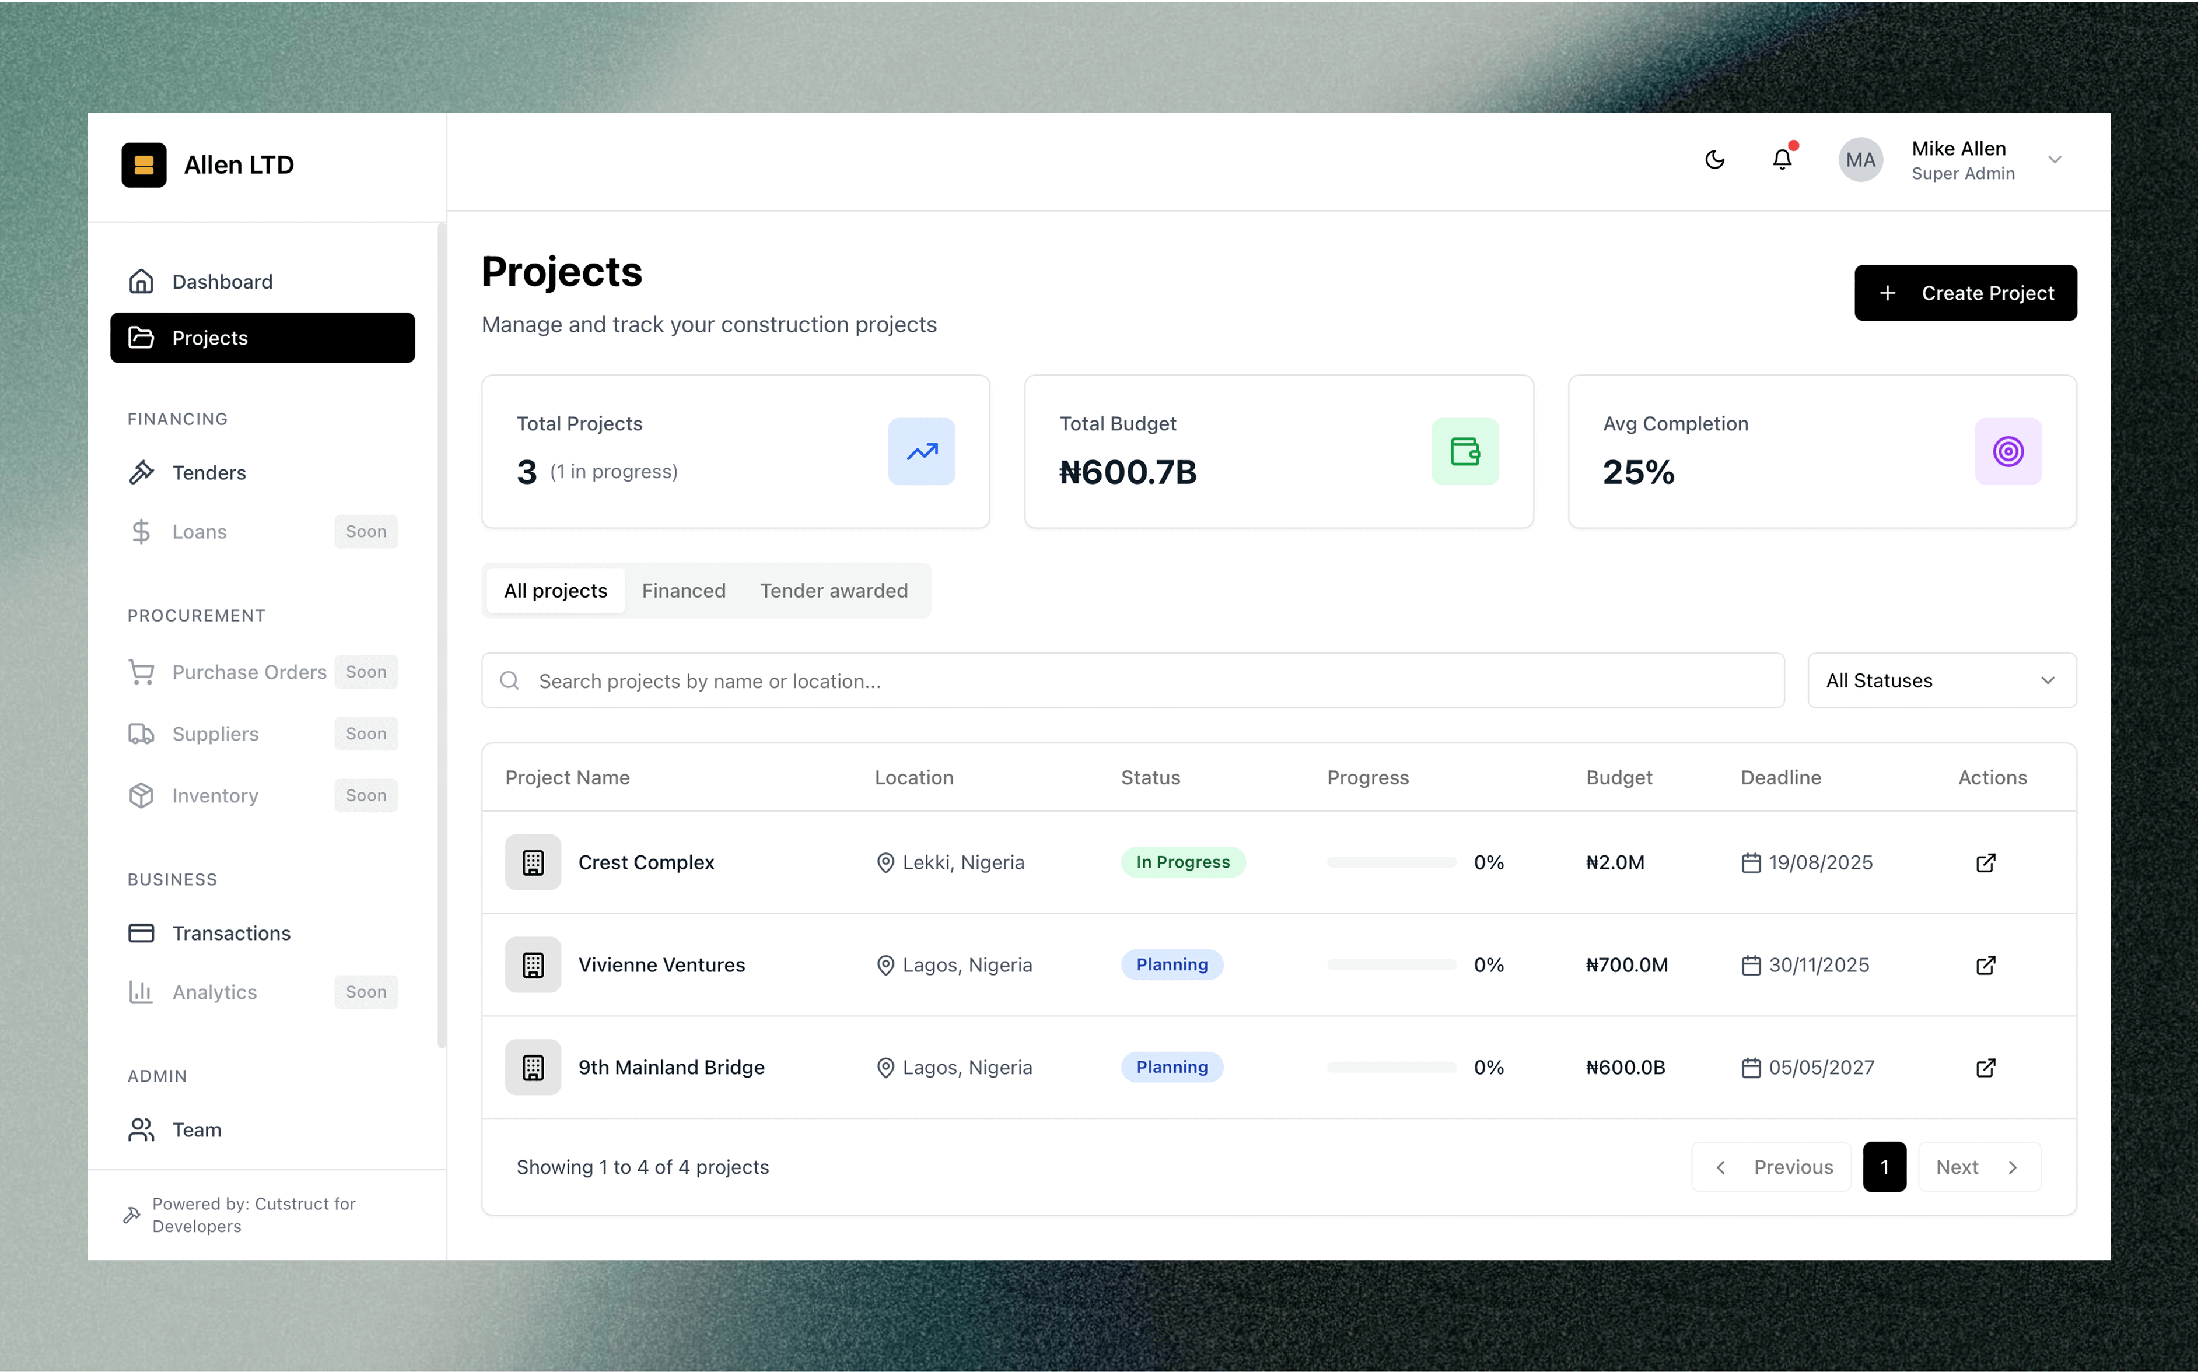The height and width of the screenshot is (1372, 2198).
Task: Go to the Next page of projects
Action: (x=1979, y=1167)
